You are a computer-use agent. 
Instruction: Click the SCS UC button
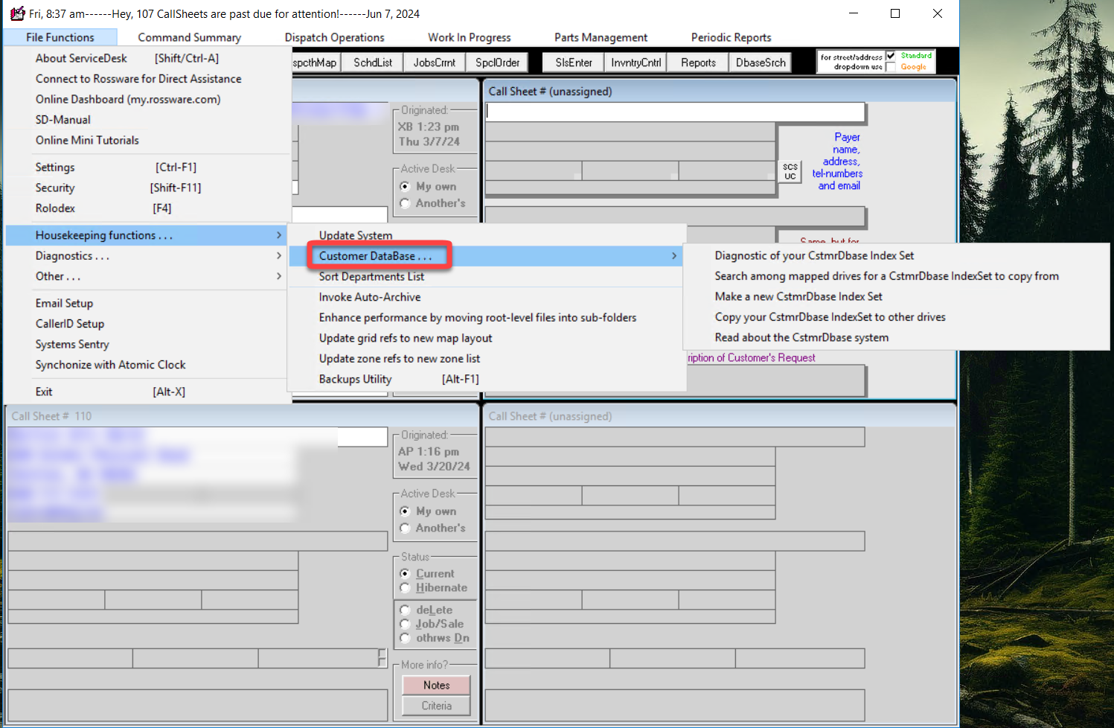pos(790,171)
